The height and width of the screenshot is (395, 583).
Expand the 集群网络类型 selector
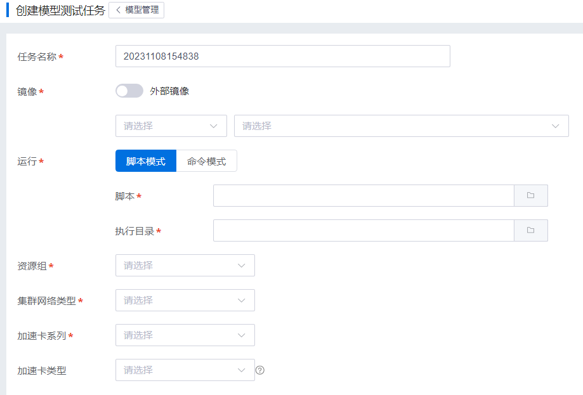click(185, 301)
